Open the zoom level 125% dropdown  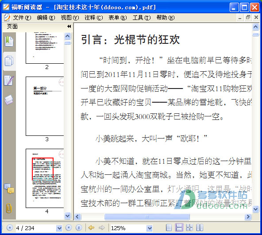(x=150, y=228)
